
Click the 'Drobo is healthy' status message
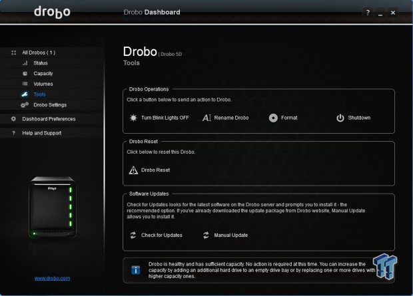tap(262, 270)
